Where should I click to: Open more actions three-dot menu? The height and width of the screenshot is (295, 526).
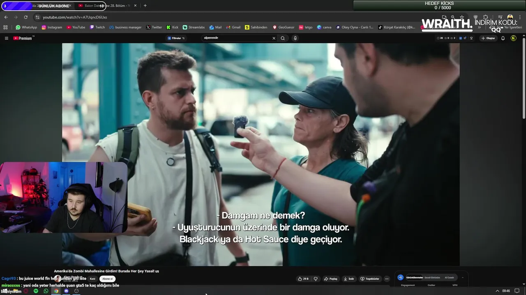pos(387,279)
